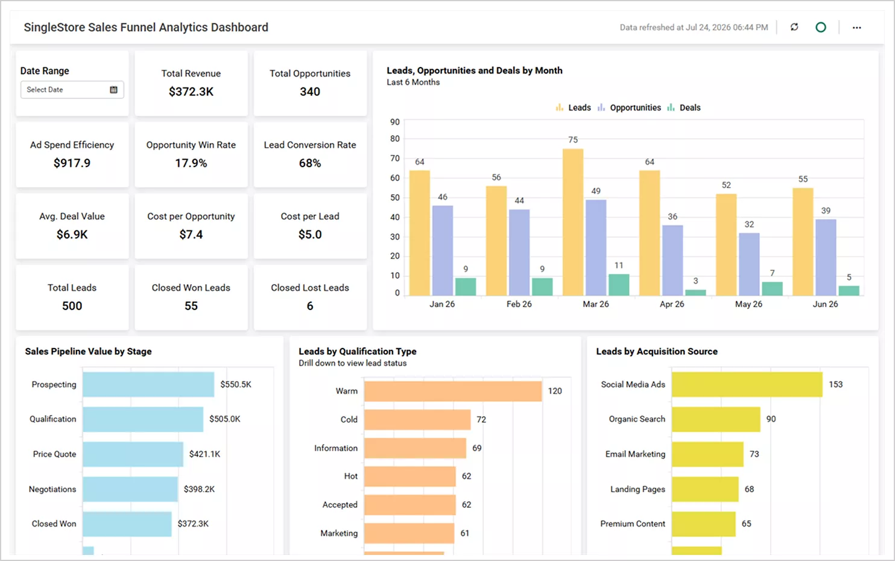Click the Mar 26 Leads bar labeled 75

pos(573,222)
